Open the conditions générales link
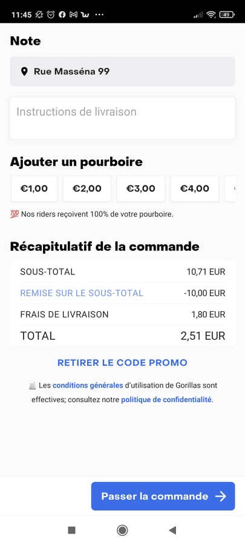This screenshot has height=545, width=245. pyautogui.click(x=88, y=386)
